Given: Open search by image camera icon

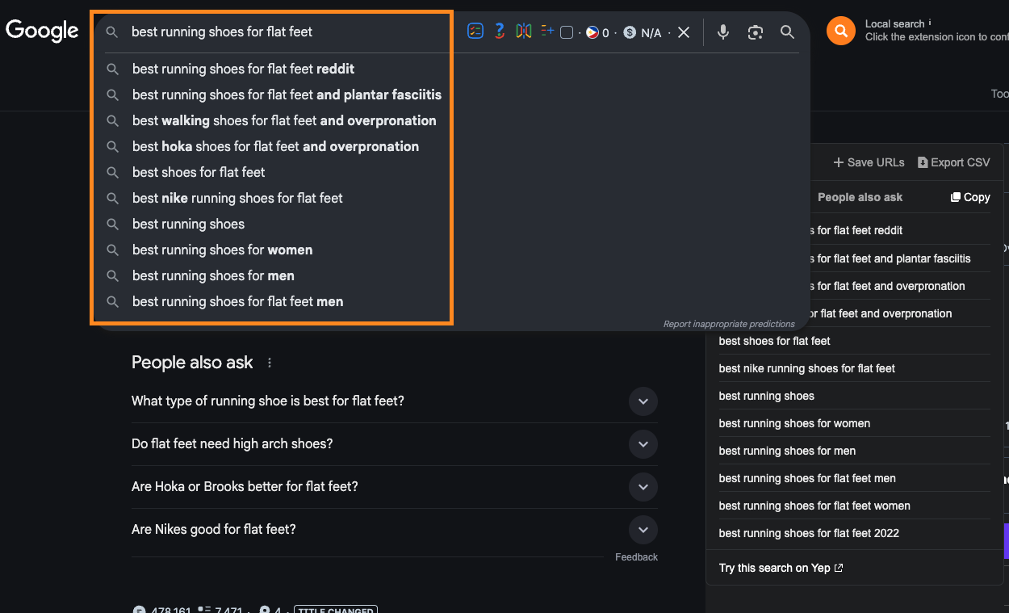Looking at the screenshot, I should [x=756, y=32].
